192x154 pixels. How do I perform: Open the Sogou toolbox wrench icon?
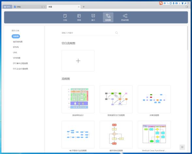[x=185, y=3]
